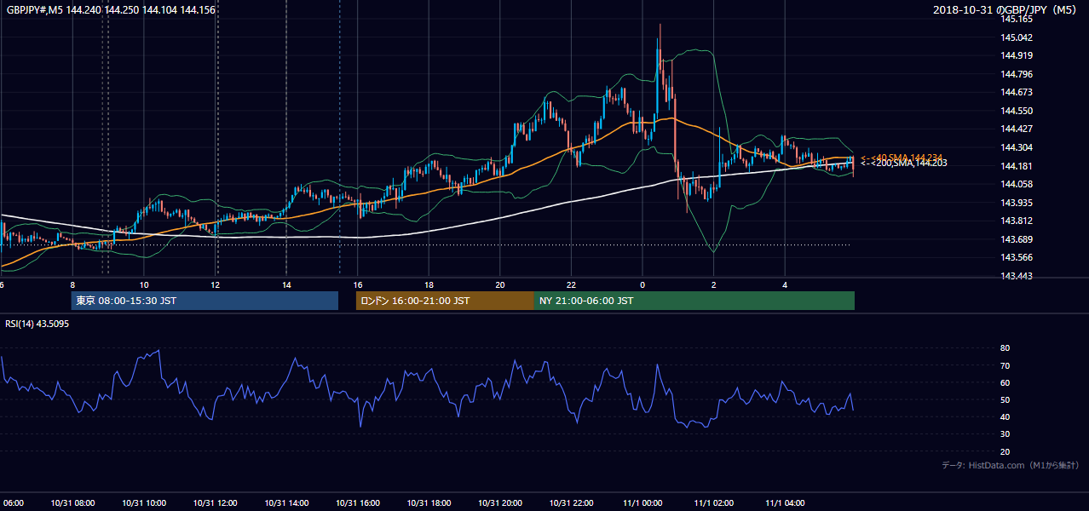Click the 143.689 price axis label
Viewport: 1089px width, 511px height.
click(x=1017, y=239)
